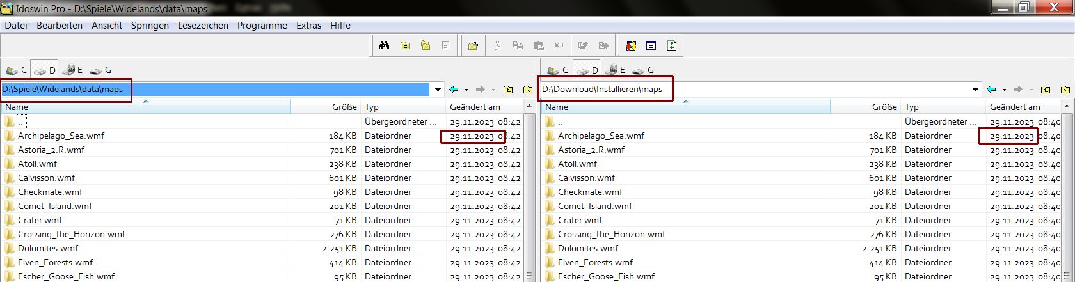Open right pane forward-history dropdown arrow
This screenshot has height=282, width=1075.
(x=1030, y=90)
